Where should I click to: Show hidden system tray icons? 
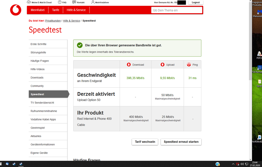(233, 164)
